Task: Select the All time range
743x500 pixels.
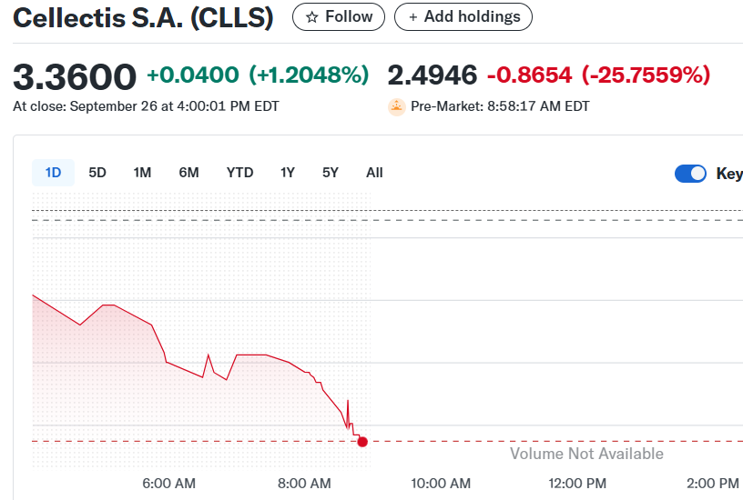Action: [x=374, y=173]
